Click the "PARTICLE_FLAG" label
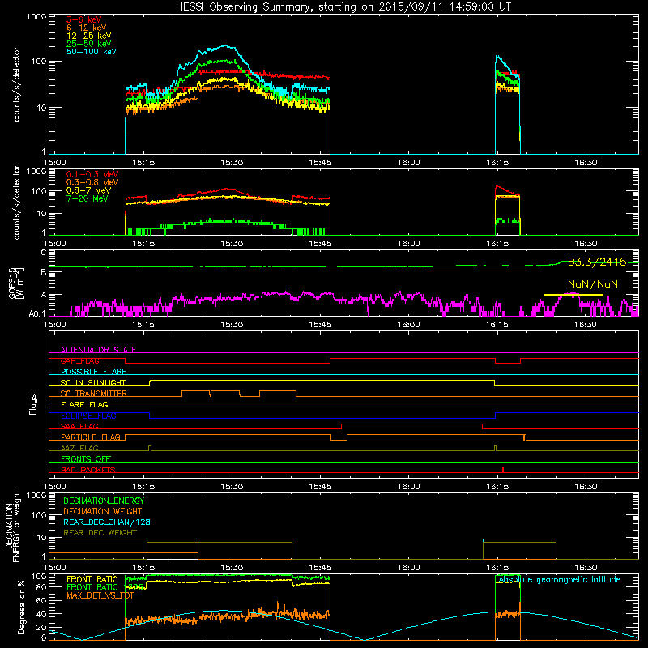Screen dimensions: 648x648 click(x=91, y=437)
